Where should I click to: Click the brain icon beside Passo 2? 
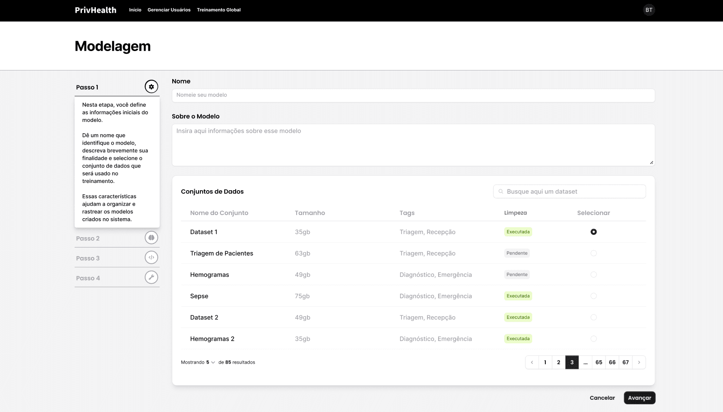pyautogui.click(x=151, y=238)
